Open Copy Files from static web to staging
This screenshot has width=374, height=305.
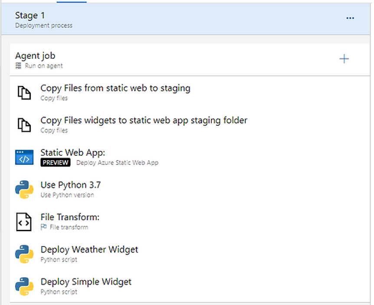tap(190, 92)
